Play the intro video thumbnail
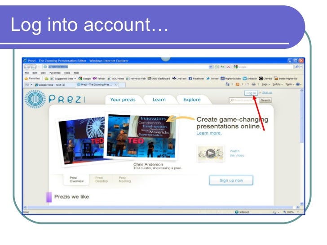The width and height of the screenshot is (327, 245). coord(210,153)
